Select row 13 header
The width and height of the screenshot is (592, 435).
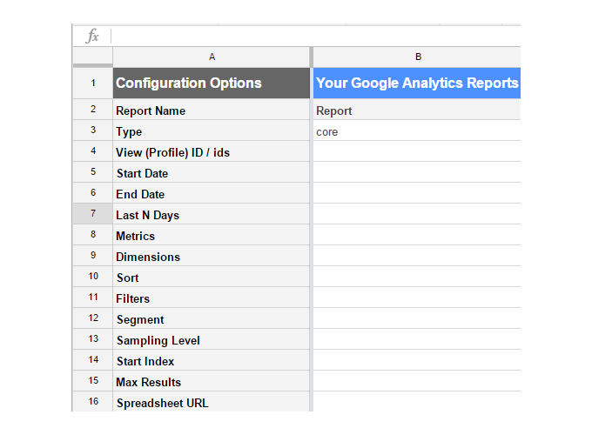pos(92,338)
